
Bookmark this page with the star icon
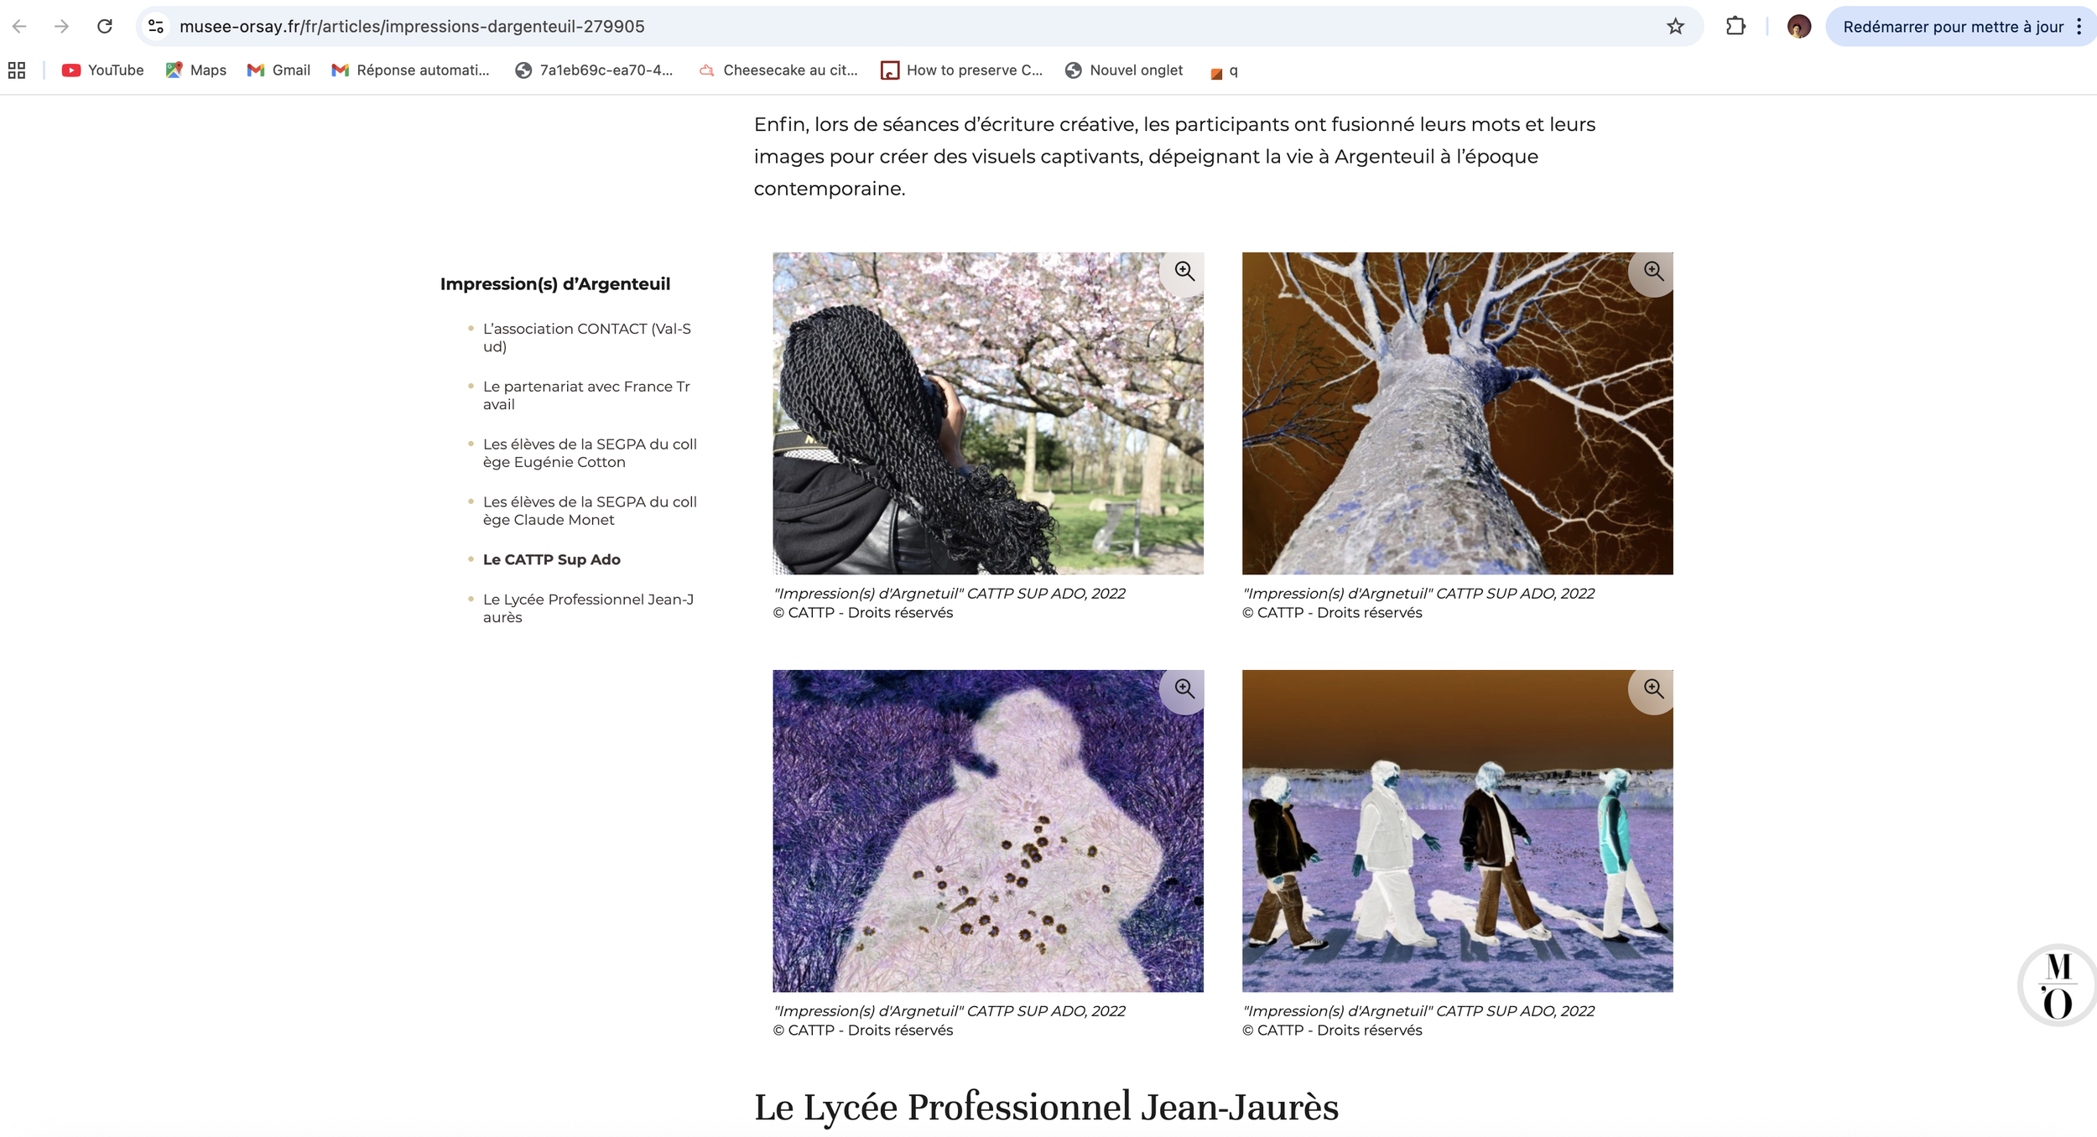1675,27
